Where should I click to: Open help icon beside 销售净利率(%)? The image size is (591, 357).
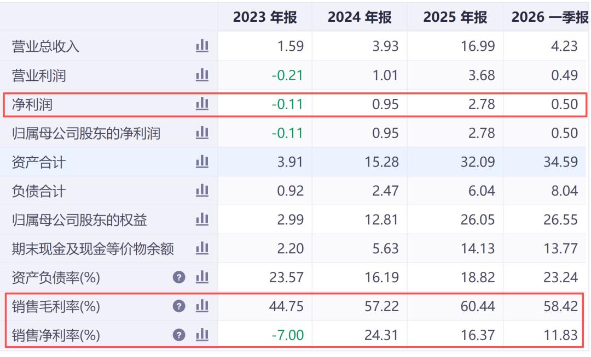179,335
